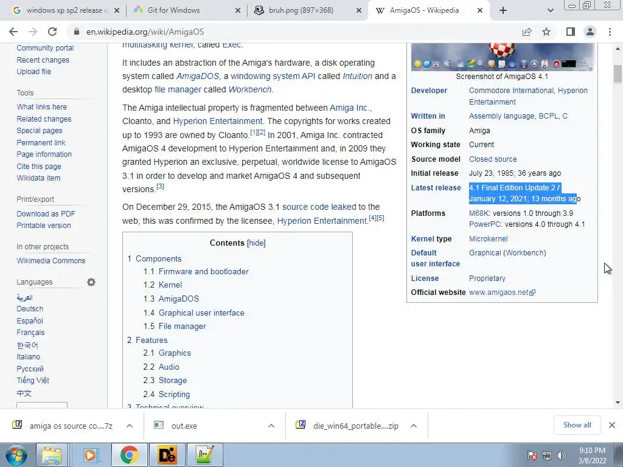Jump to 1.1 Firmware and bootloader section

[196, 272]
